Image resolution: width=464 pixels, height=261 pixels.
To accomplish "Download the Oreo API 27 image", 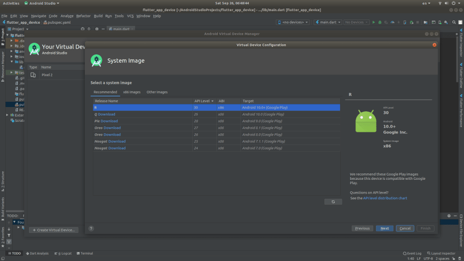I will click(x=112, y=128).
